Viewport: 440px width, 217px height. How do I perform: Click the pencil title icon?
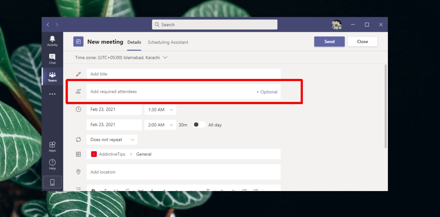pyautogui.click(x=78, y=74)
